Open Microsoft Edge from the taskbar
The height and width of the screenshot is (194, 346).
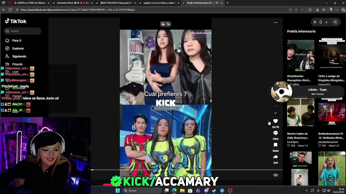point(174,190)
